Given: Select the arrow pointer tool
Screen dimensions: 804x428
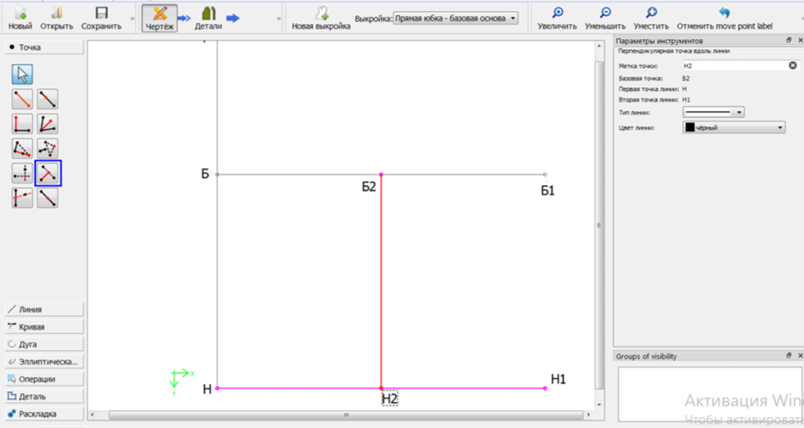Looking at the screenshot, I should (x=22, y=75).
